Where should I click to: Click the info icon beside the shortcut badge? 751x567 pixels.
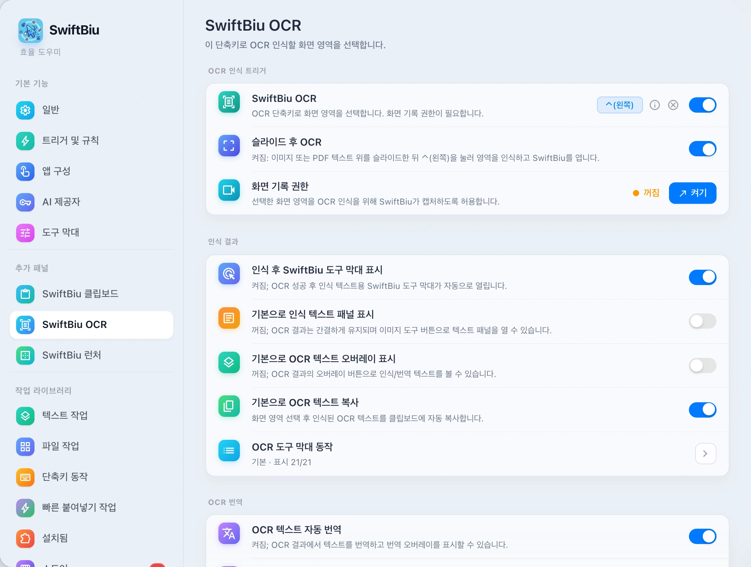point(655,105)
